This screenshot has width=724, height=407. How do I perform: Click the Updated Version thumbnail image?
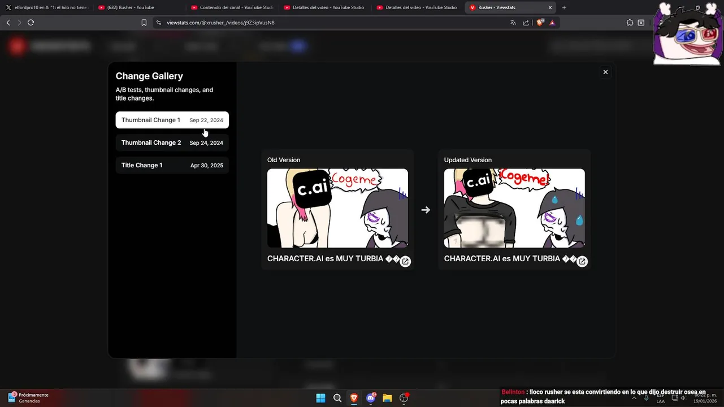514,208
